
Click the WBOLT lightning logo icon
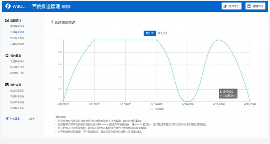(7, 6)
